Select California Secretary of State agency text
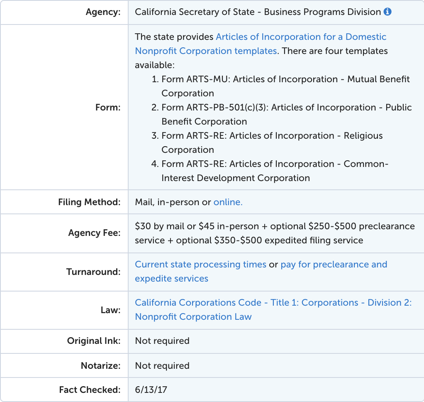The width and height of the screenshot is (424, 402). coord(258,12)
